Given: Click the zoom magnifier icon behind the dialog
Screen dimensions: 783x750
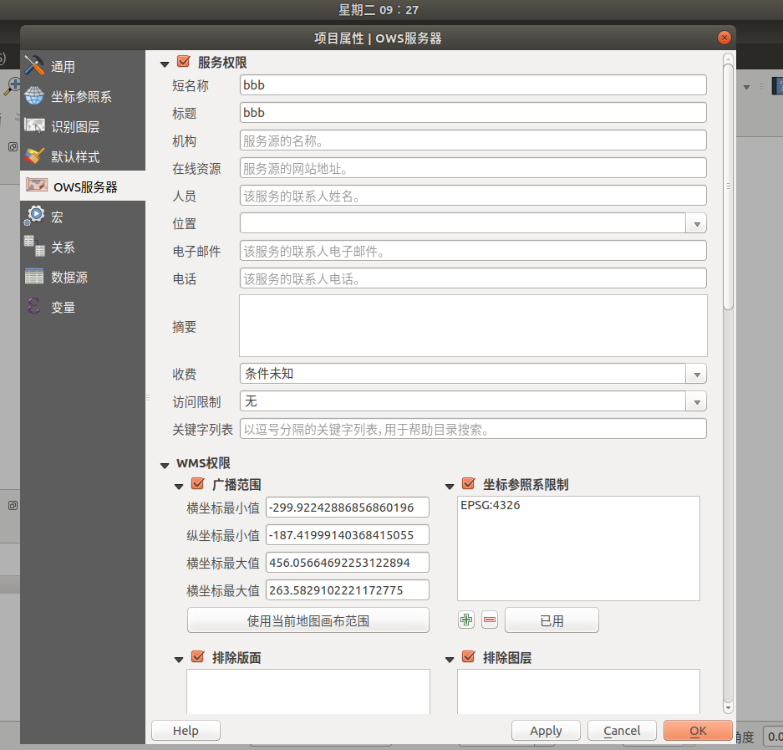Looking at the screenshot, I should point(12,86).
